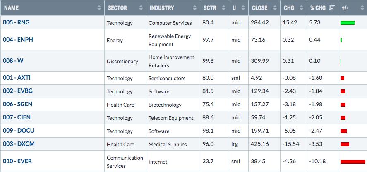Open the 009 - DOCU stock link
This screenshot has height=172, width=367.
[x=19, y=131]
